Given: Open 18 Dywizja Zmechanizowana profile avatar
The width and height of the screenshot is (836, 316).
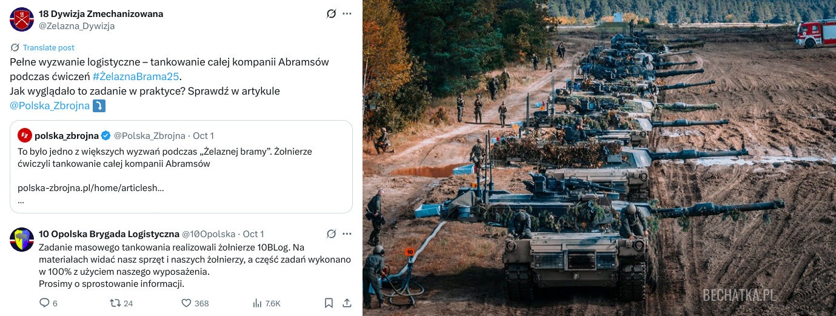Looking at the screenshot, I should click(21, 19).
